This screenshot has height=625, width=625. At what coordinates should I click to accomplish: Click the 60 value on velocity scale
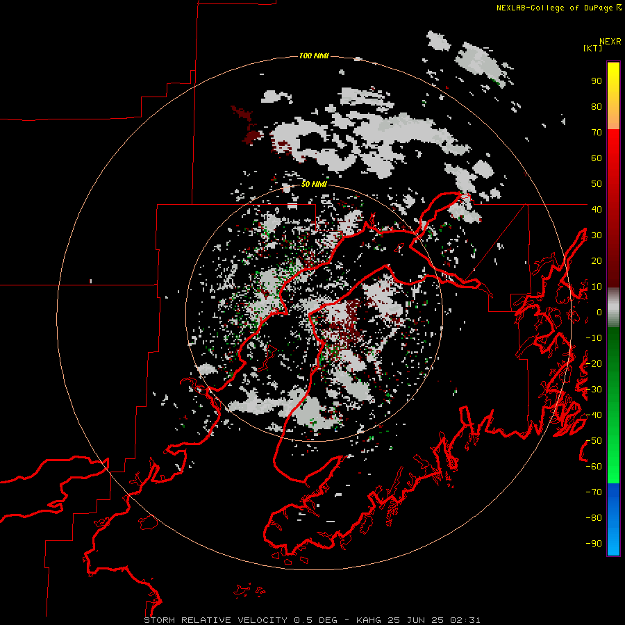point(597,158)
